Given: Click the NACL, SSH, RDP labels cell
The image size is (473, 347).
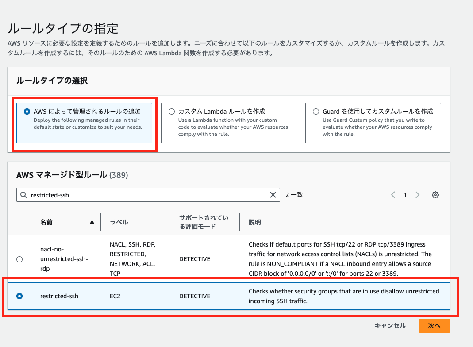Looking at the screenshot, I should click(x=133, y=259).
